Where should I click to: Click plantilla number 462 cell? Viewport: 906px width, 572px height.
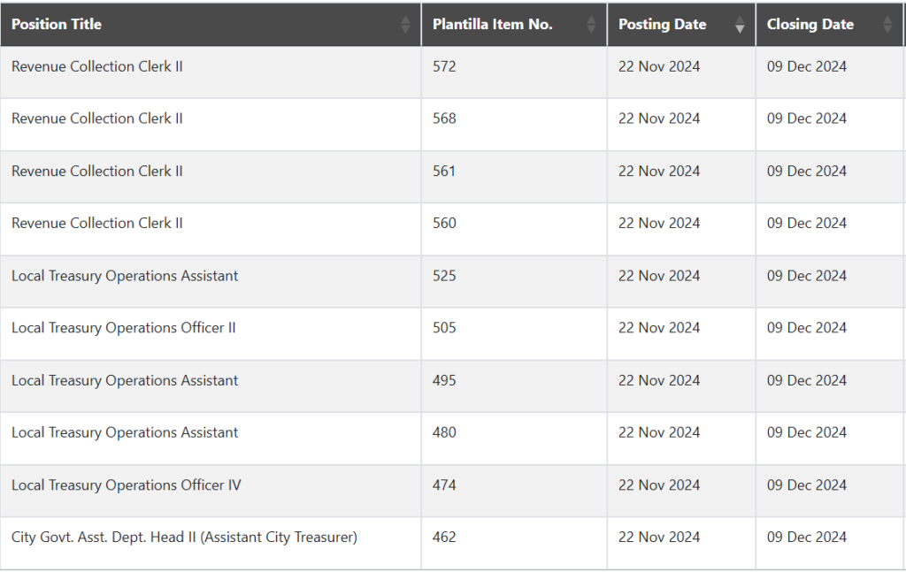pyautogui.click(x=444, y=537)
